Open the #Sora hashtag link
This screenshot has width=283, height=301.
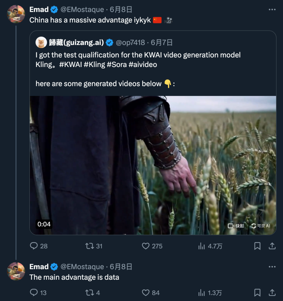point(117,65)
